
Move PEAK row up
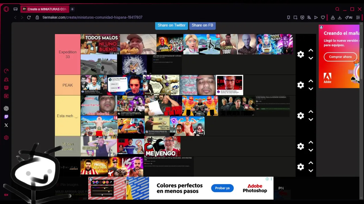pyautogui.click(x=311, y=81)
